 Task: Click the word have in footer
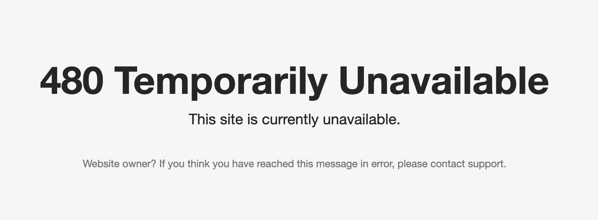243,164
